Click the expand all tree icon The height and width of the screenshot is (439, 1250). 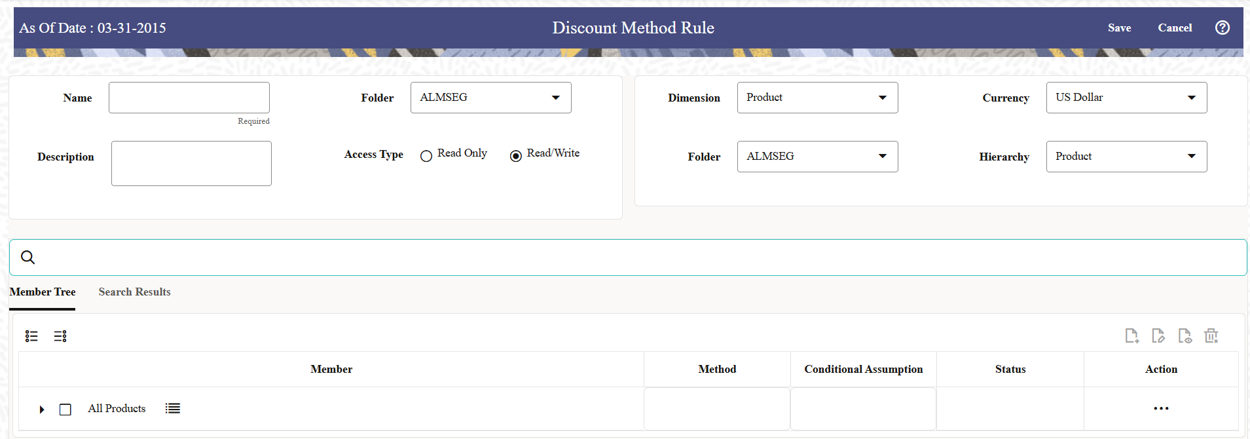(x=31, y=336)
